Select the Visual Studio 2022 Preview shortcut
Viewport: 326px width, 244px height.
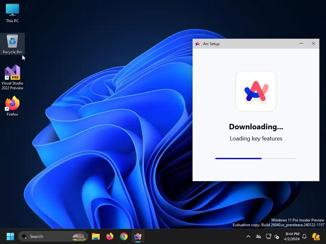[12, 77]
